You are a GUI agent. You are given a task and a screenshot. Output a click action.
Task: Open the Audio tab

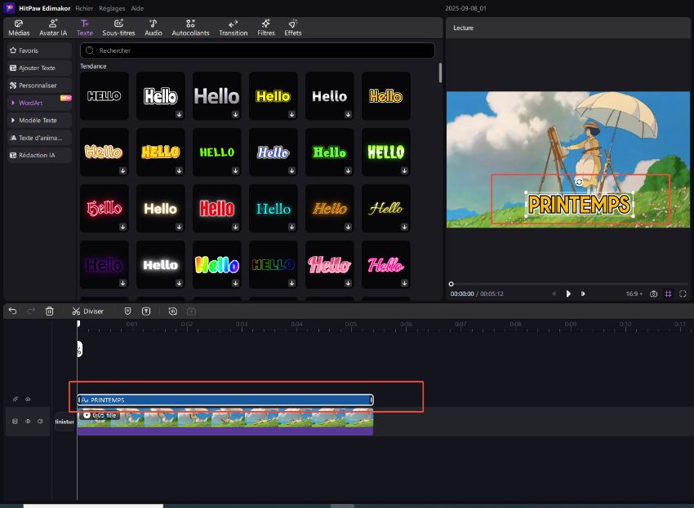[x=153, y=28]
